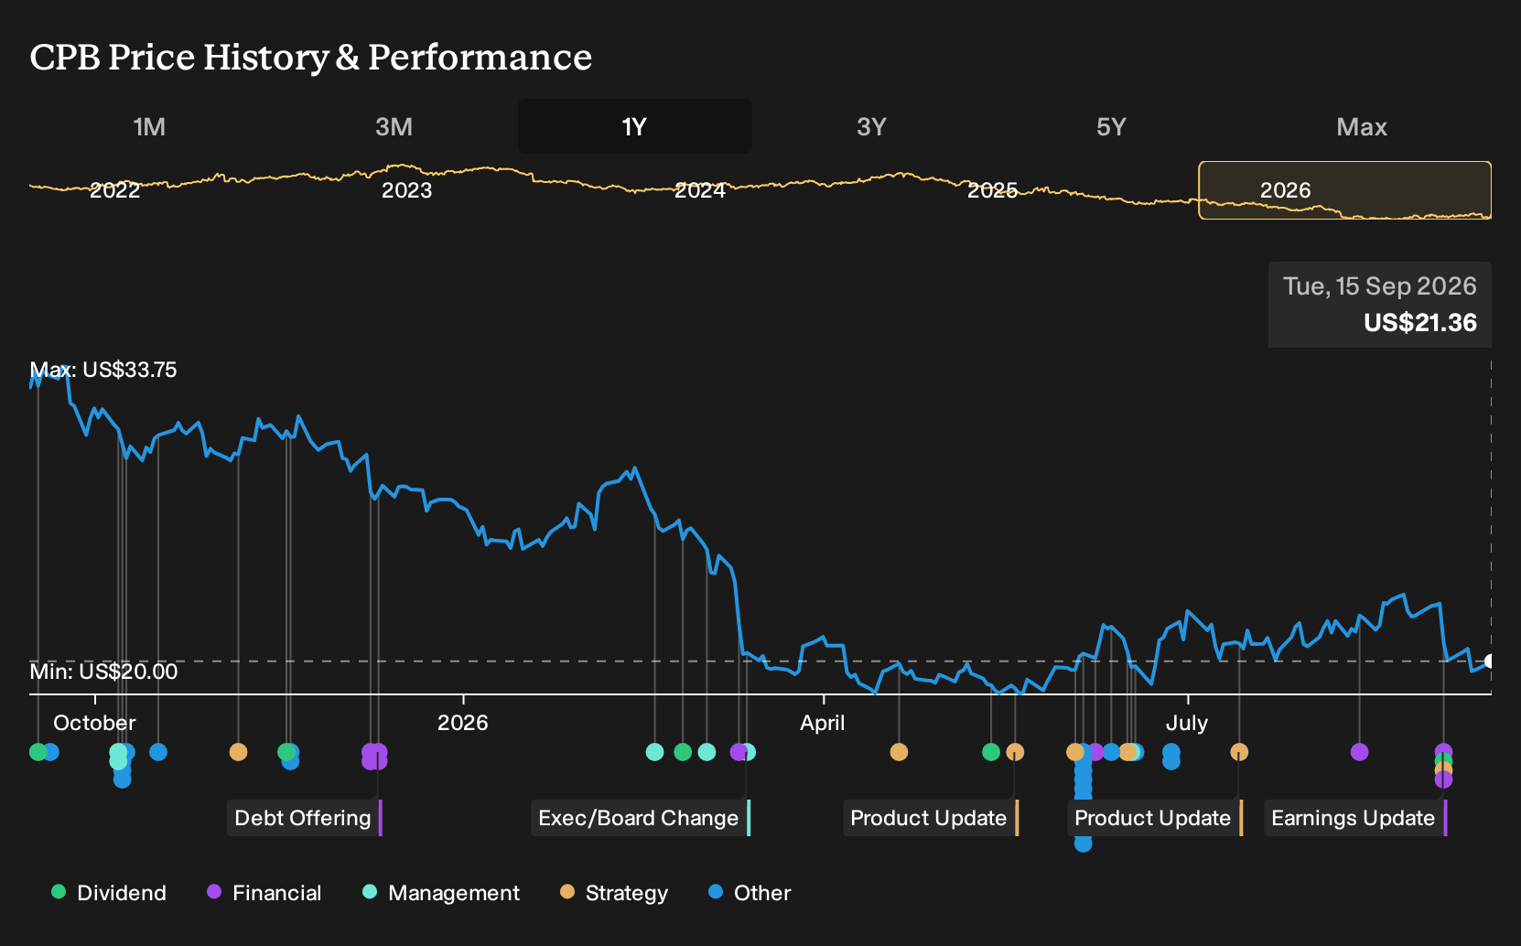Image resolution: width=1521 pixels, height=946 pixels.
Task: Click the orange Strategy marker right after July
Action: (x=1239, y=752)
